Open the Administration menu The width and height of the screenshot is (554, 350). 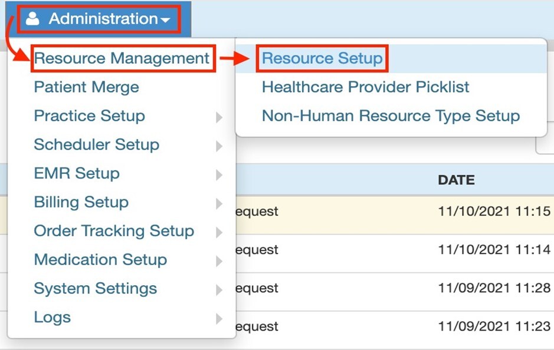(x=99, y=18)
